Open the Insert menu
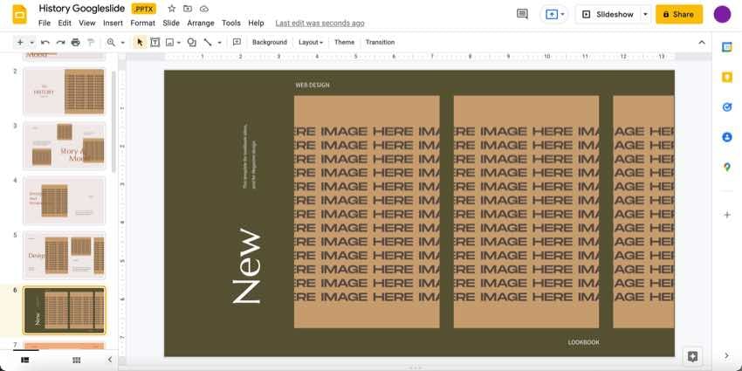 coord(113,23)
